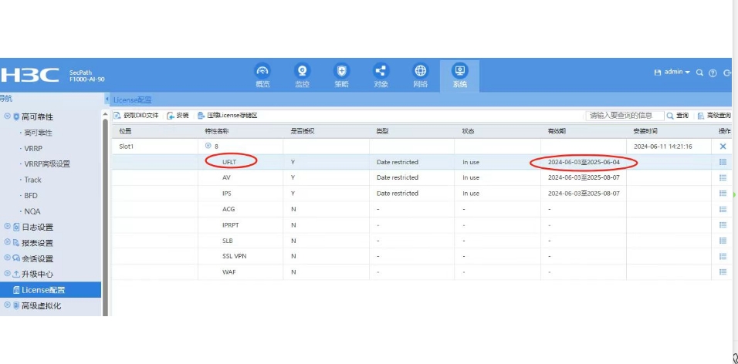Click the scroll-up arrow of navigation panel

[x=106, y=114]
